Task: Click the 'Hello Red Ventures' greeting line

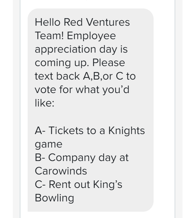Action: [x=82, y=22]
